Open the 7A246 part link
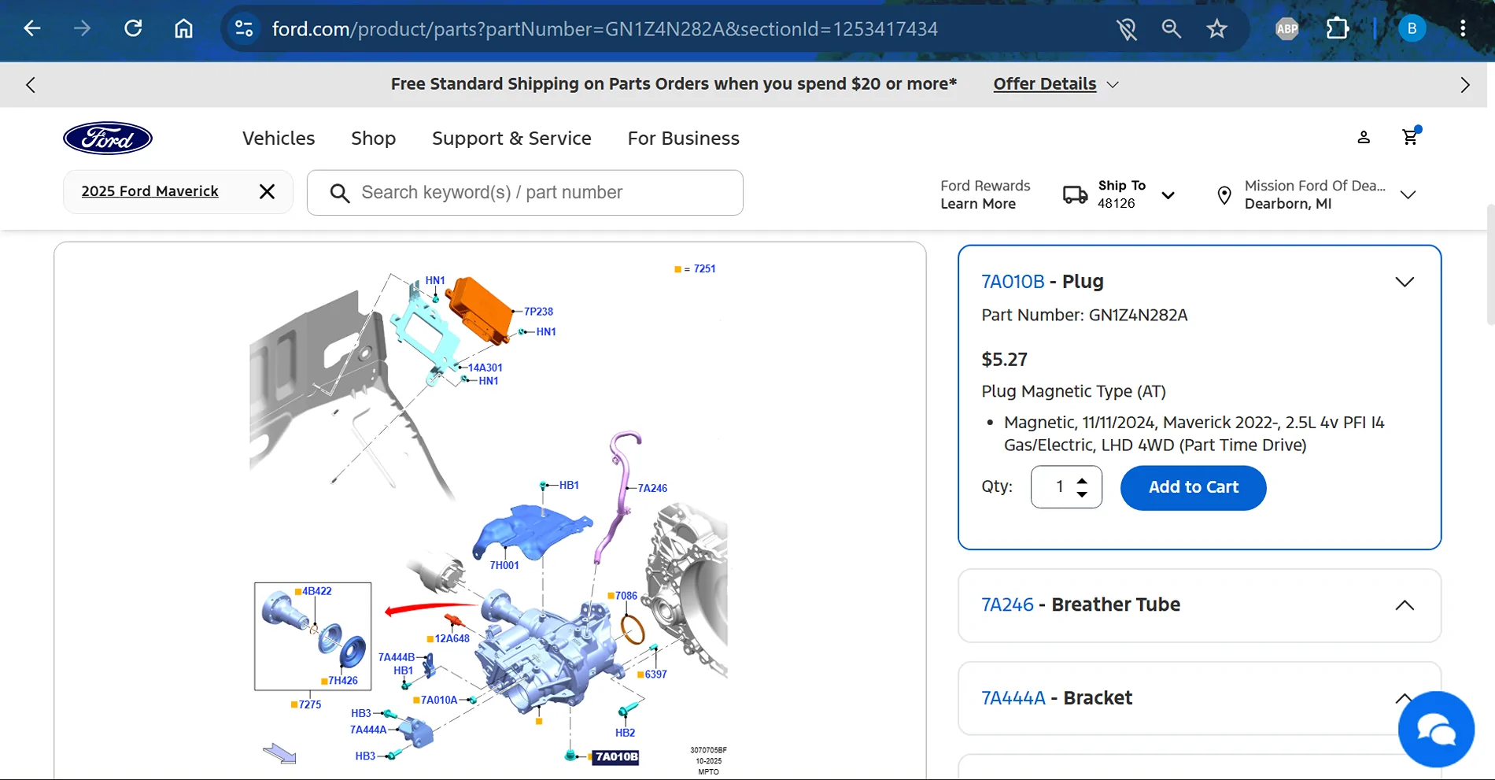 [x=1007, y=604]
